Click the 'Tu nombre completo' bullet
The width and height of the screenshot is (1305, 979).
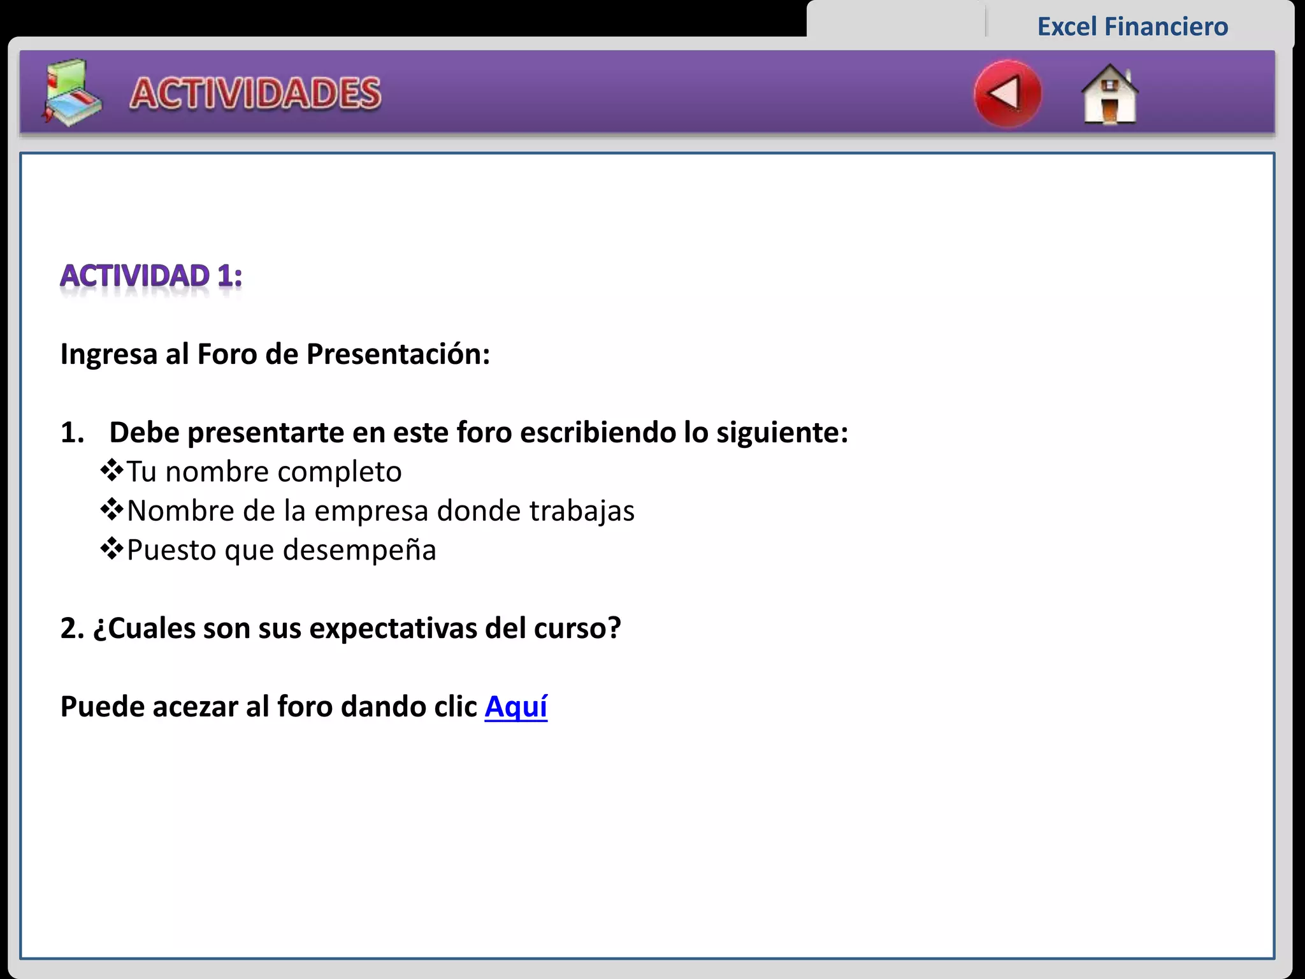point(251,472)
